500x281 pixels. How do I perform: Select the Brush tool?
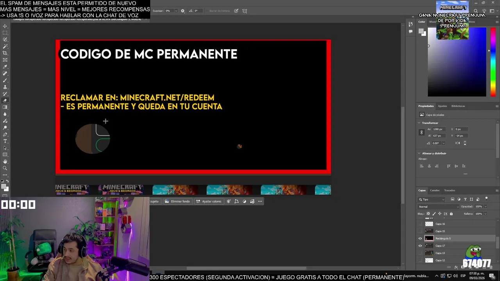coord(5,80)
